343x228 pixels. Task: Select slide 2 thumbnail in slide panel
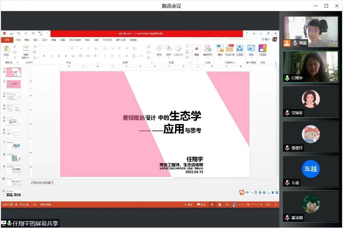tap(13, 84)
